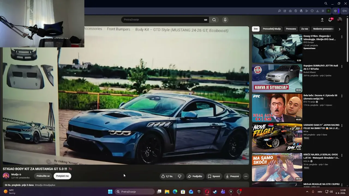This screenshot has width=349, height=196.
Task: Select the "Povezano" filter chip
Action: pyautogui.click(x=291, y=29)
